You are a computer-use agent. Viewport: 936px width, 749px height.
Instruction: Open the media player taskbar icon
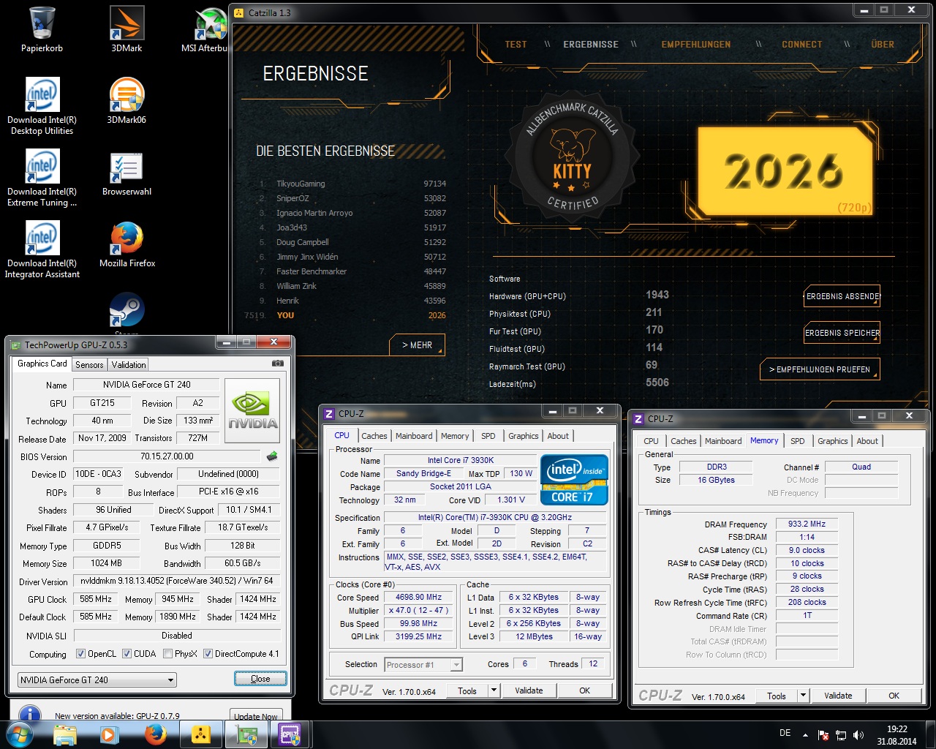(x=110, y=734)
